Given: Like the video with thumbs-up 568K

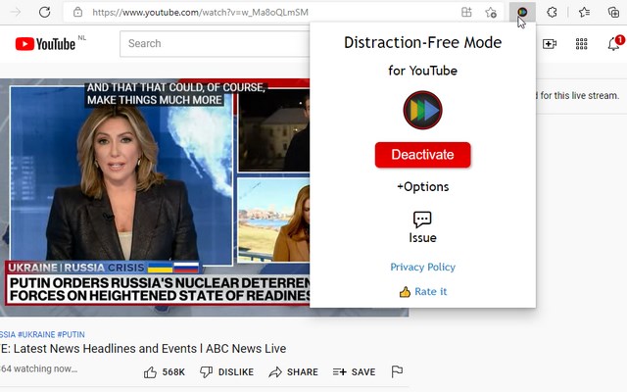Looking at the screenshot, I should pyautogui.click(x=165, y=372).
